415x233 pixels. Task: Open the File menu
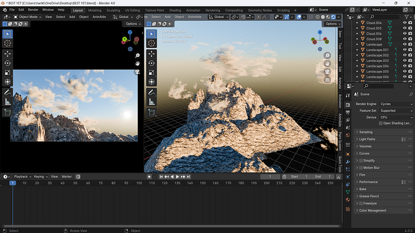tap(12, 10)
